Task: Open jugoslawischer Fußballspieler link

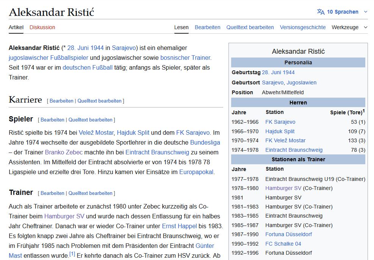Action: (x=49, y=58)
